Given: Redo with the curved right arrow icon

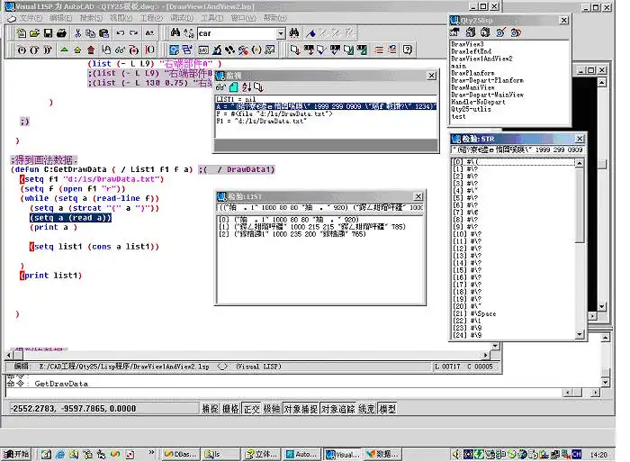Looking at the screenshot, I should point(134,33).
